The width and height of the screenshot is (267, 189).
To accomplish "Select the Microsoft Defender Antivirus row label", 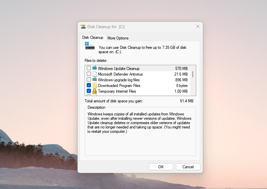I will pyautogui.click(x=120, y=74).
